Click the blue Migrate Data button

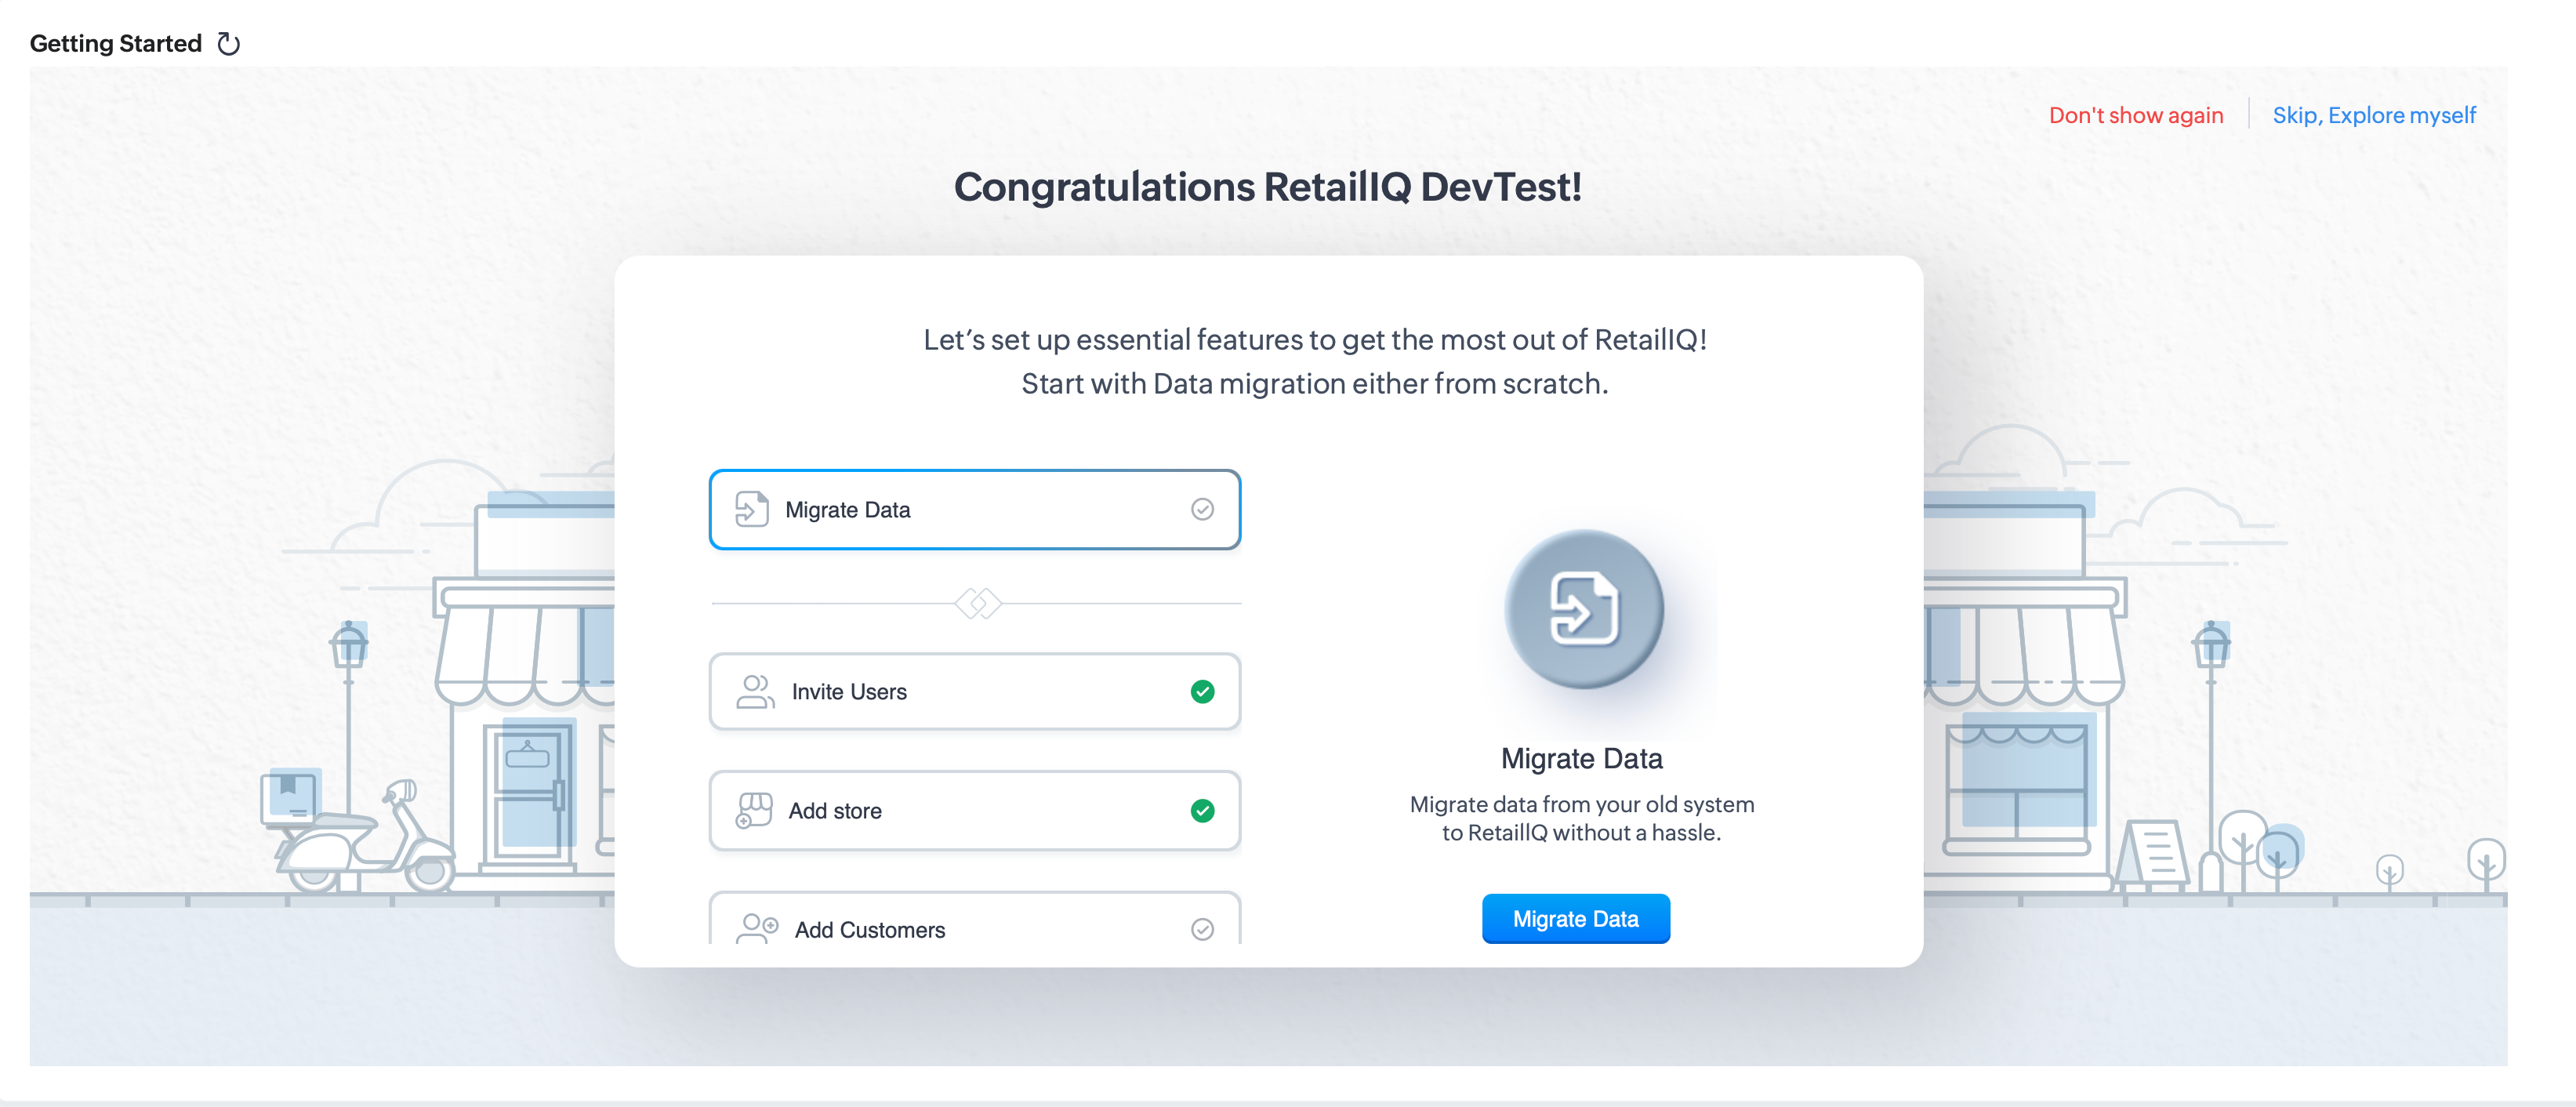(x=1576, y=919)
